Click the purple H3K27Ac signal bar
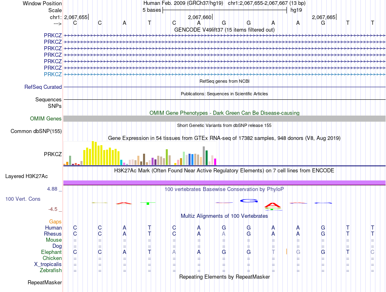 point(224,182)
